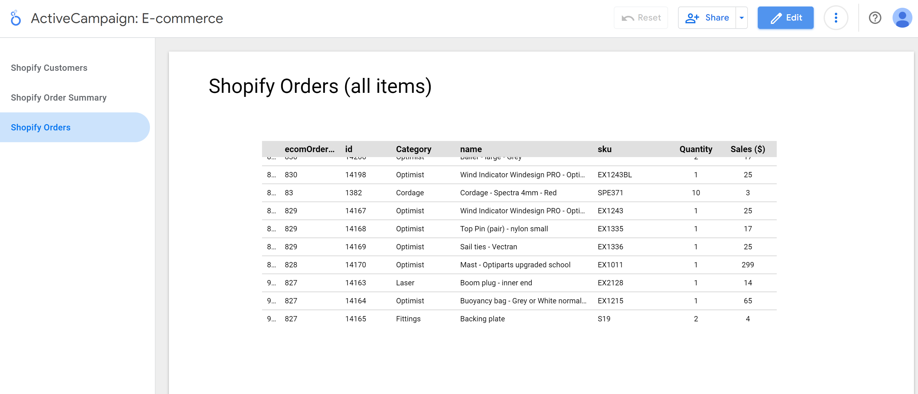Click sku cell EX1243
This screenshot has width=918, height=394.
(x=610, y=211)
